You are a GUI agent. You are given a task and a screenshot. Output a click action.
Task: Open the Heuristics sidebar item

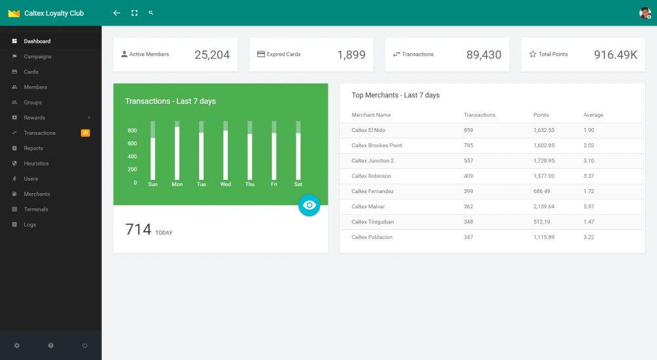pyautogui.click(x=36, y=164)
